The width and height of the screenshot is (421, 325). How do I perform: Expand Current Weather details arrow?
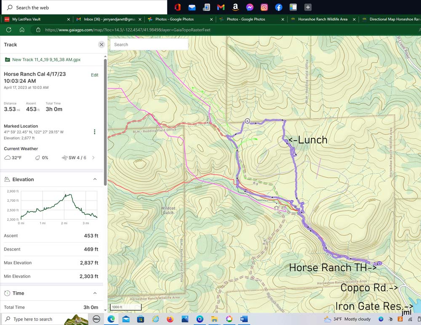pos(93,158)
